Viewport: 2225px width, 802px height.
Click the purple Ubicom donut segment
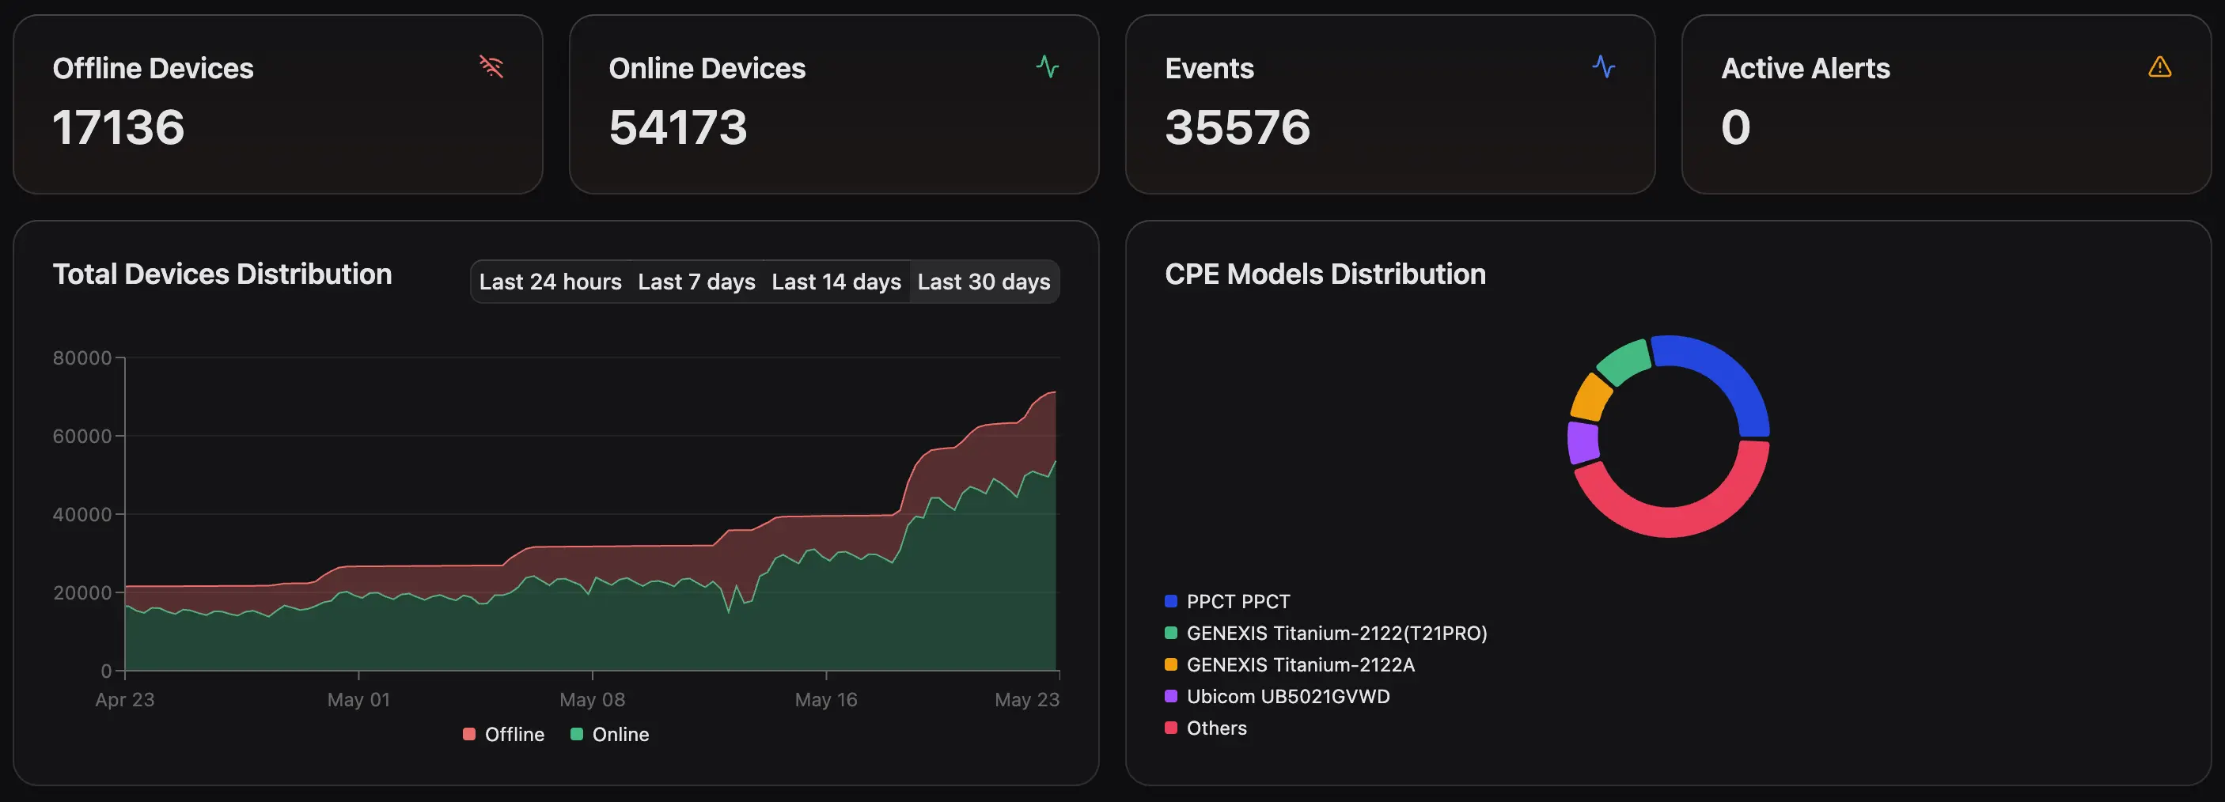(1583, 442)
